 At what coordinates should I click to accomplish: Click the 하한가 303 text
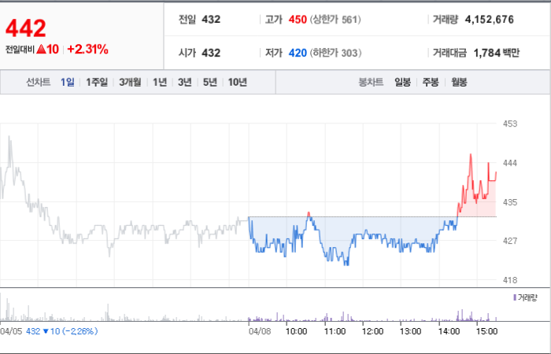point(335,53)
